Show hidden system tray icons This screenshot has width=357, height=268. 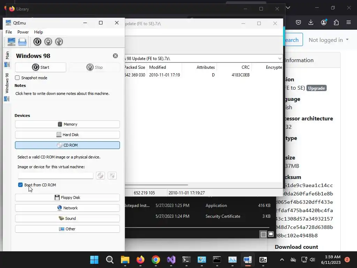pos(282,260)
